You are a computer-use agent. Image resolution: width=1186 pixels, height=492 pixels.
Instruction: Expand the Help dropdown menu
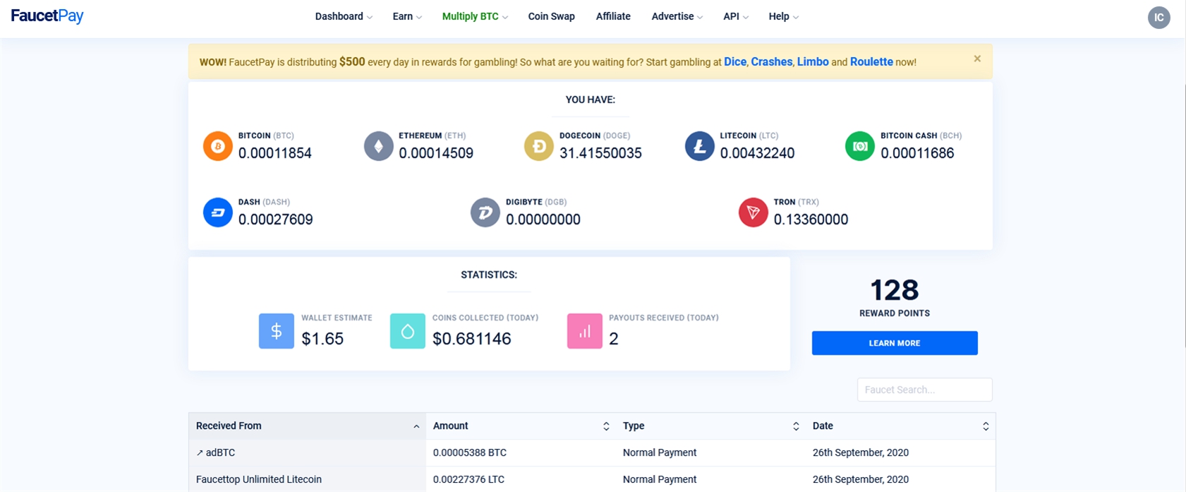(783, 16)
